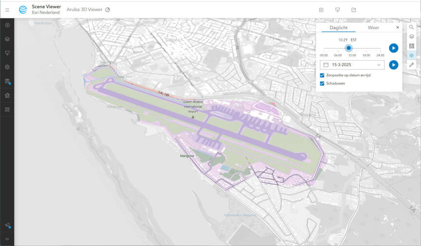The image size is (421, 246).
Task: Open the hamburger menu
Action: (7, 9)
